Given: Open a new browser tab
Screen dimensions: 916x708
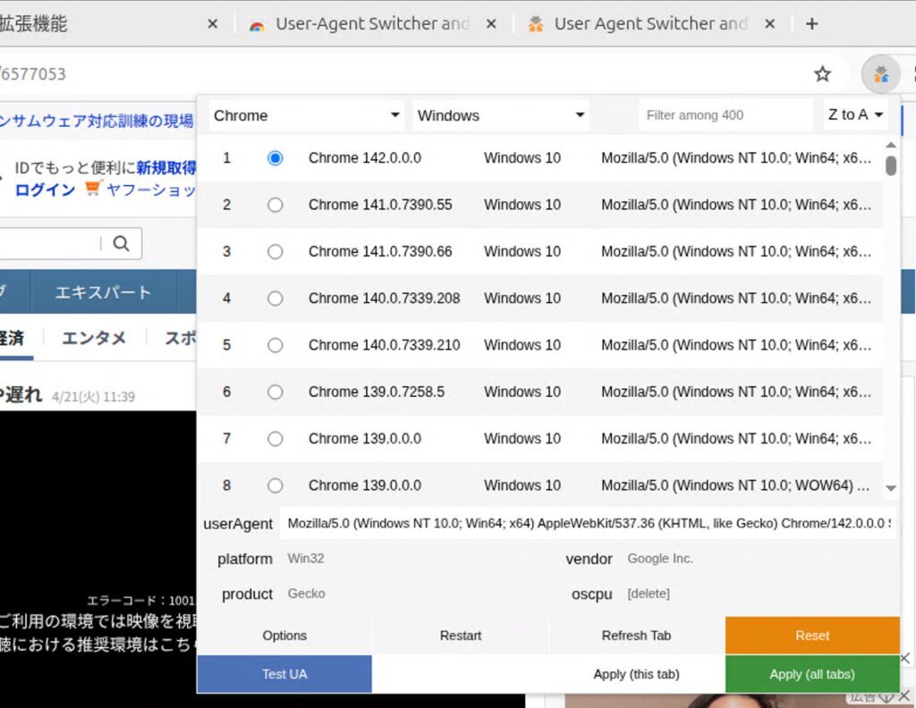Looking at the screenshot, I should 811,24.
